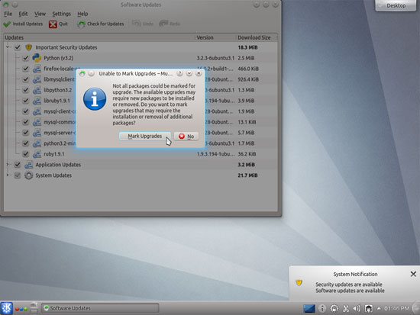Click the Check for Updates refresh icon

tap(81, 24)
